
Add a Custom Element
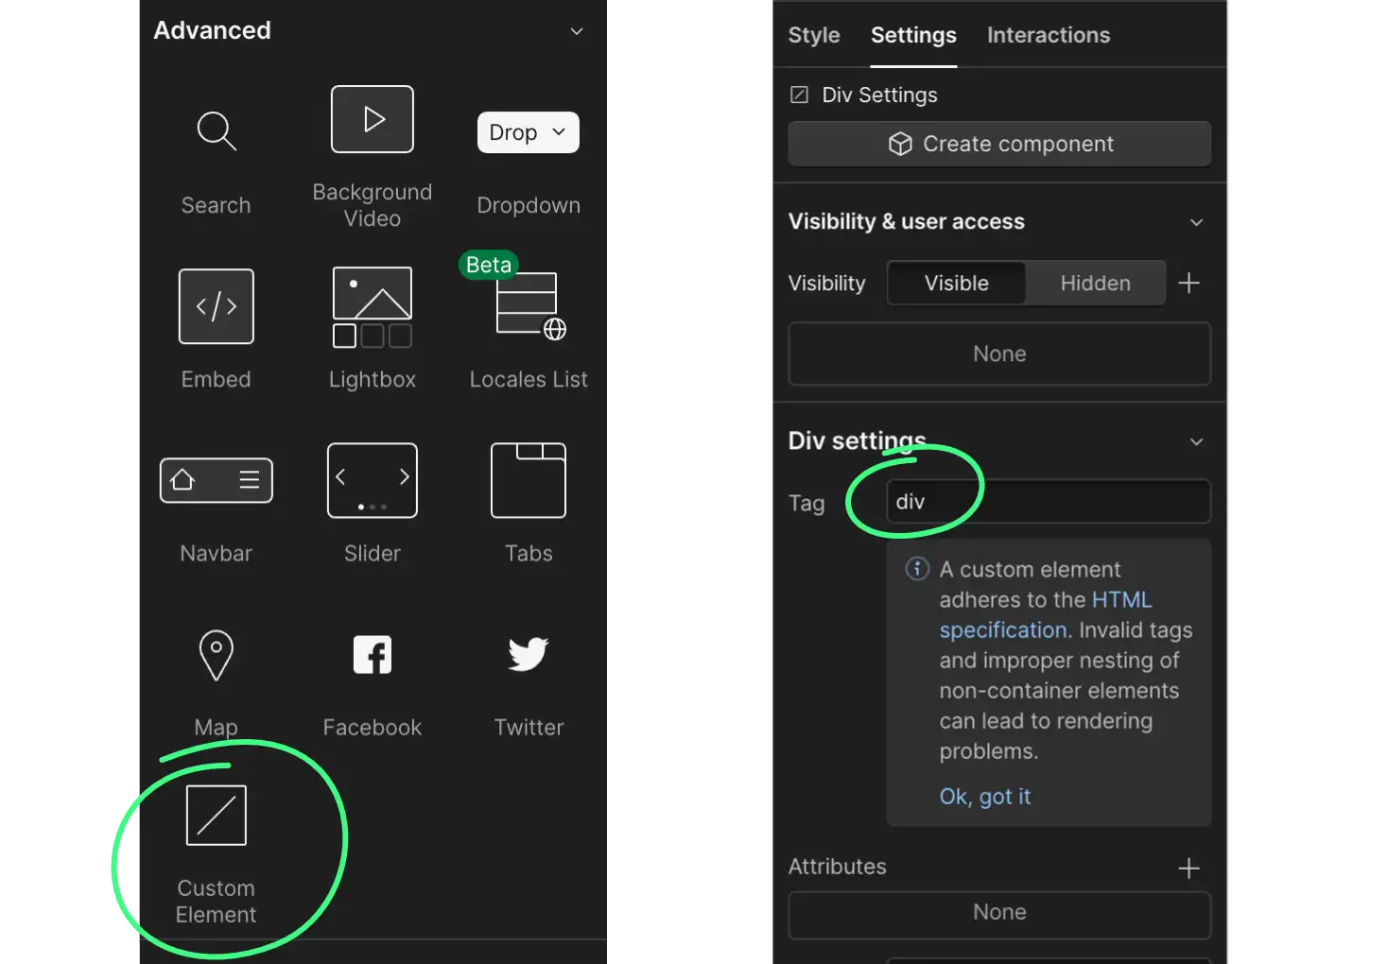point(217,815)
